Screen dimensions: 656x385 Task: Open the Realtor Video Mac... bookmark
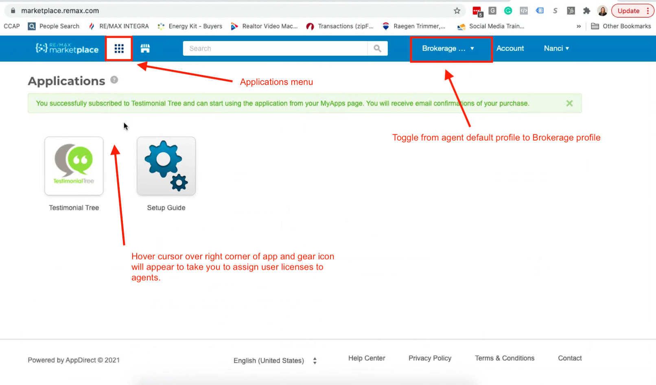click(x=264, y=26)
